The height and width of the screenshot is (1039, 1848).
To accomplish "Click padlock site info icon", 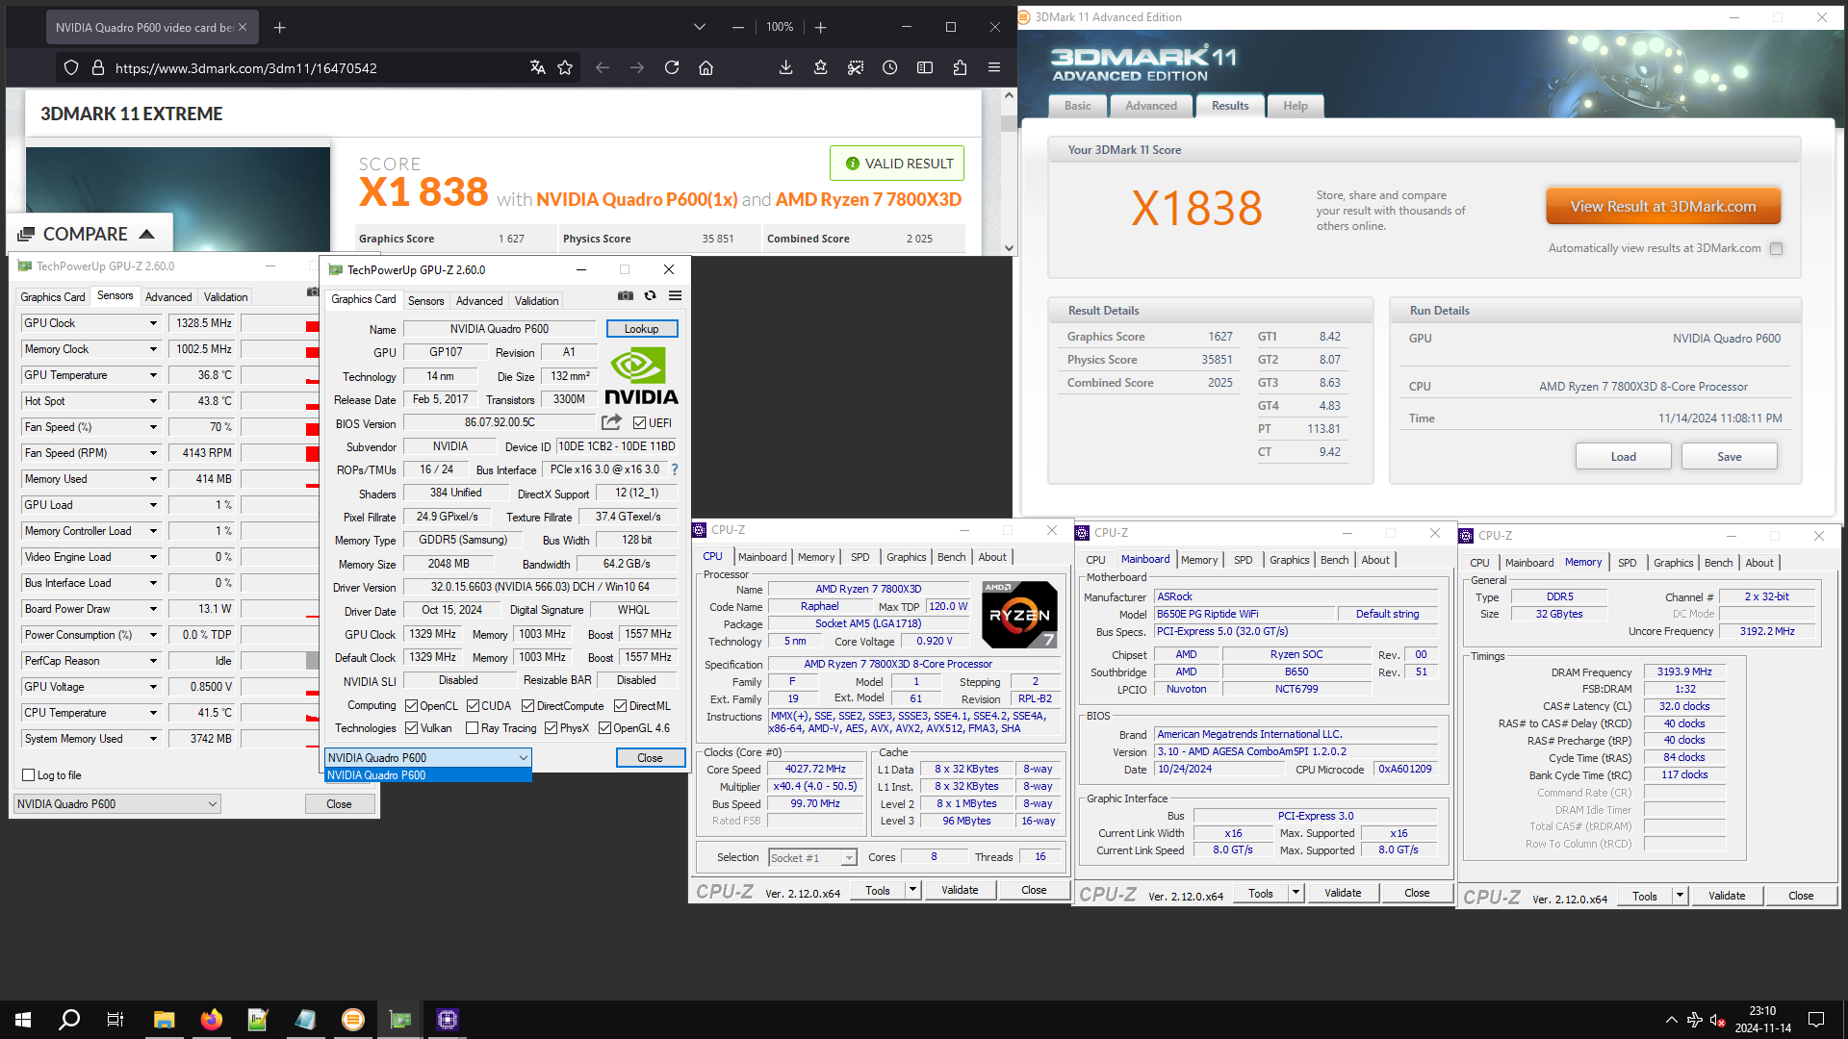I will pyautogui.click(x=97, y=67).
